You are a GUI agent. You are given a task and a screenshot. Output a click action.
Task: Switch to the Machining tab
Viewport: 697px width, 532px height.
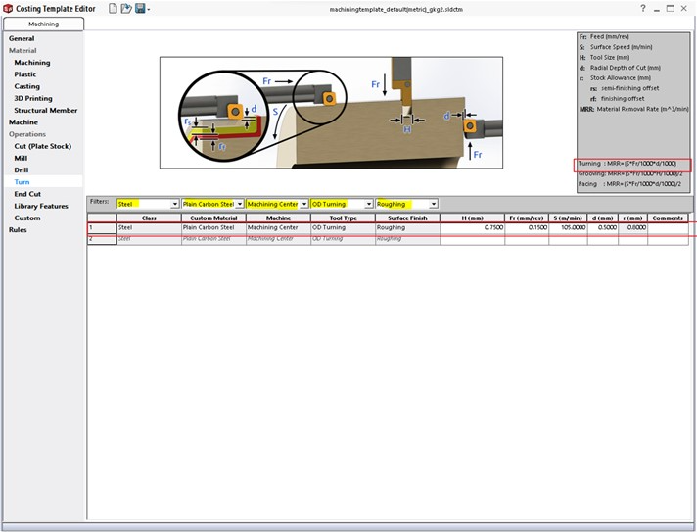point(43,24)
